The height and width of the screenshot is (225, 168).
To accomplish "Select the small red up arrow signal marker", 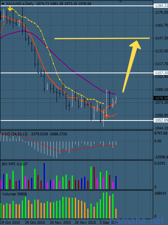I will pos(106,116).
